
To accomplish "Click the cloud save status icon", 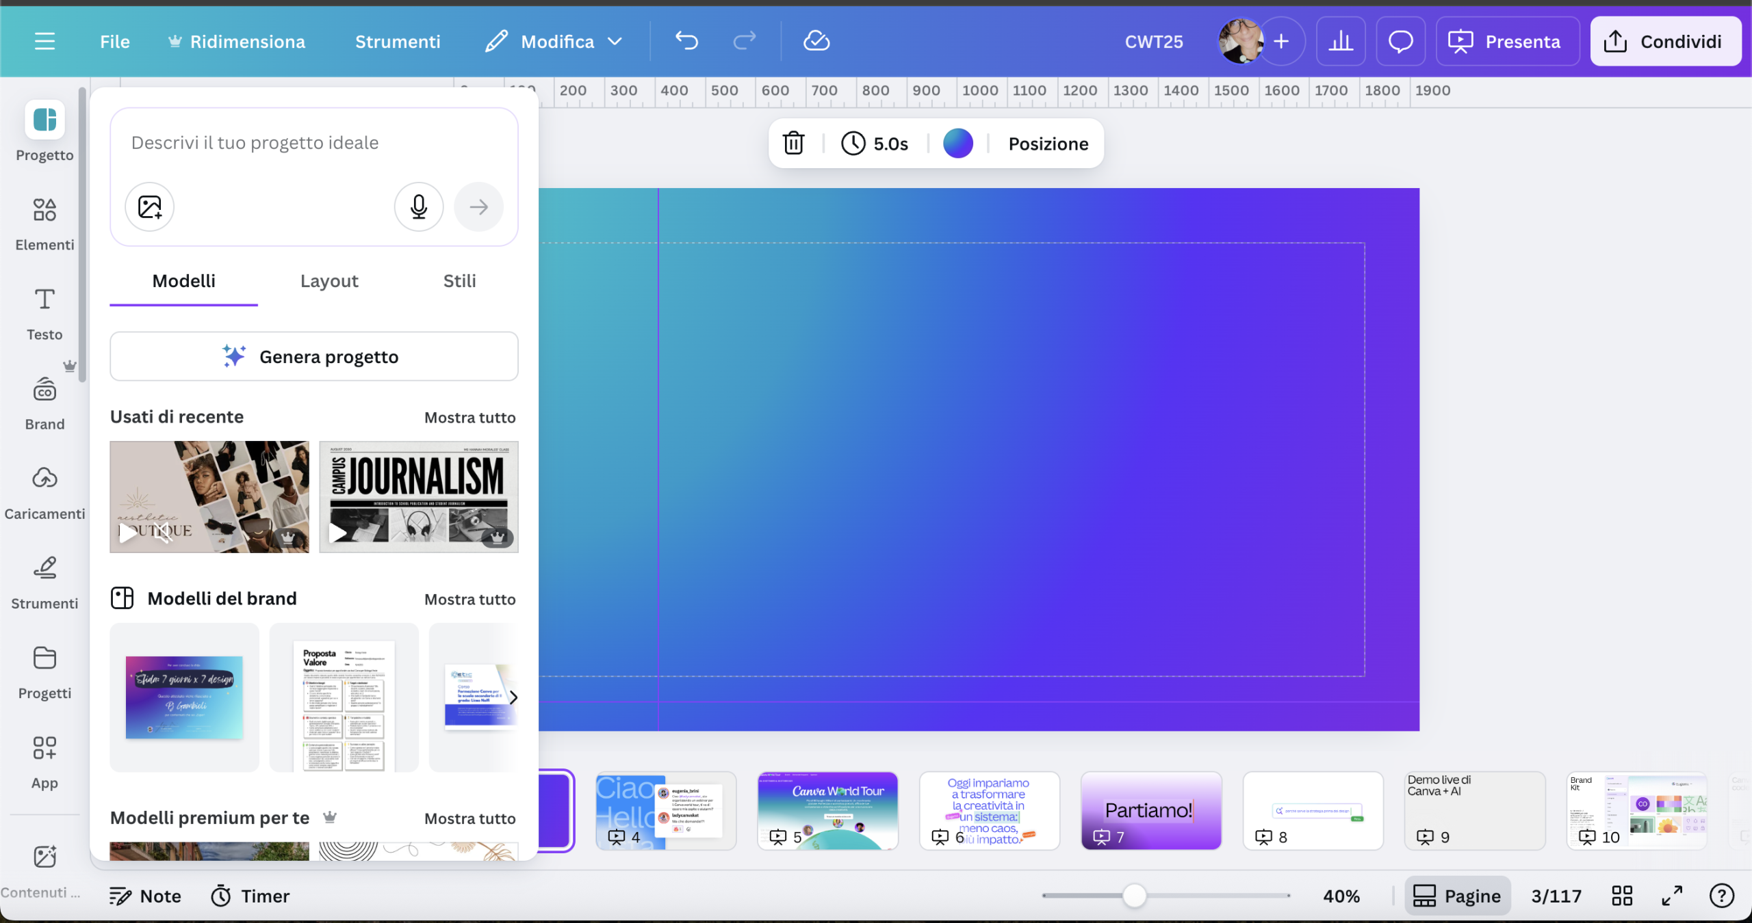I will click(x=816, y=41).
